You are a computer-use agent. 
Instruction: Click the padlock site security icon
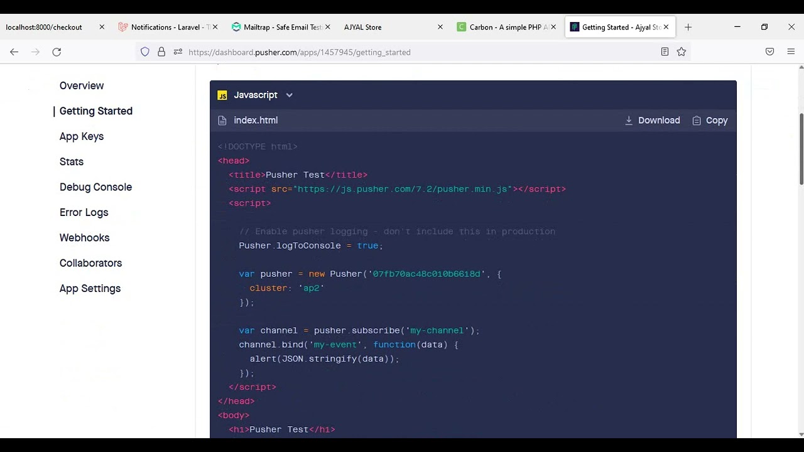[161, 52]
